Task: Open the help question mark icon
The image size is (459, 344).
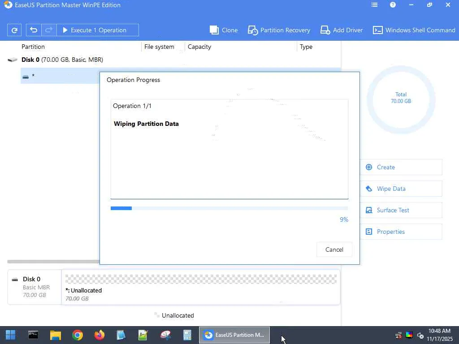Action: [x=393, y=4]
